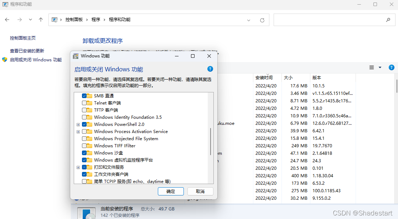Open help in the Windows Features dialog
398x219 pixels.
(210, 69)
